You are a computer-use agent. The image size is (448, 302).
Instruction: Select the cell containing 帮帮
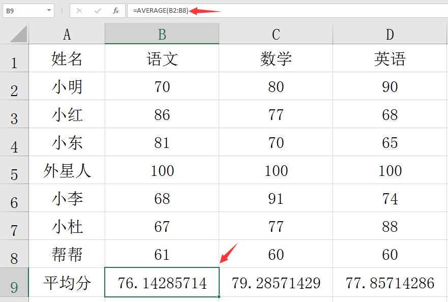click(67, 255)
